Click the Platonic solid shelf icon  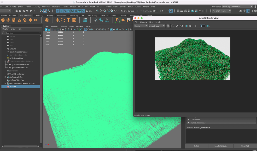click(x=47, y=20)
